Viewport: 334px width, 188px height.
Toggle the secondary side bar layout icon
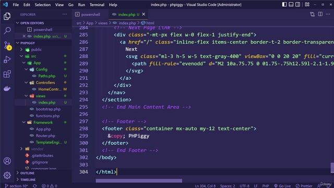(x=297, y=5)
